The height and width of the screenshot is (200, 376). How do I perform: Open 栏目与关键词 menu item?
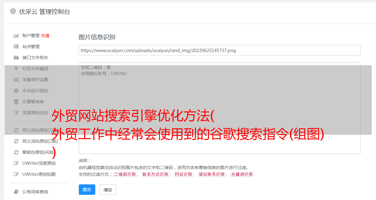point(35,69)
